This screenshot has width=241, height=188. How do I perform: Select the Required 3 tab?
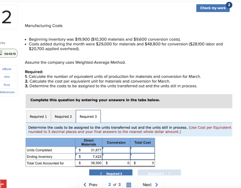[x=88, y=117]
